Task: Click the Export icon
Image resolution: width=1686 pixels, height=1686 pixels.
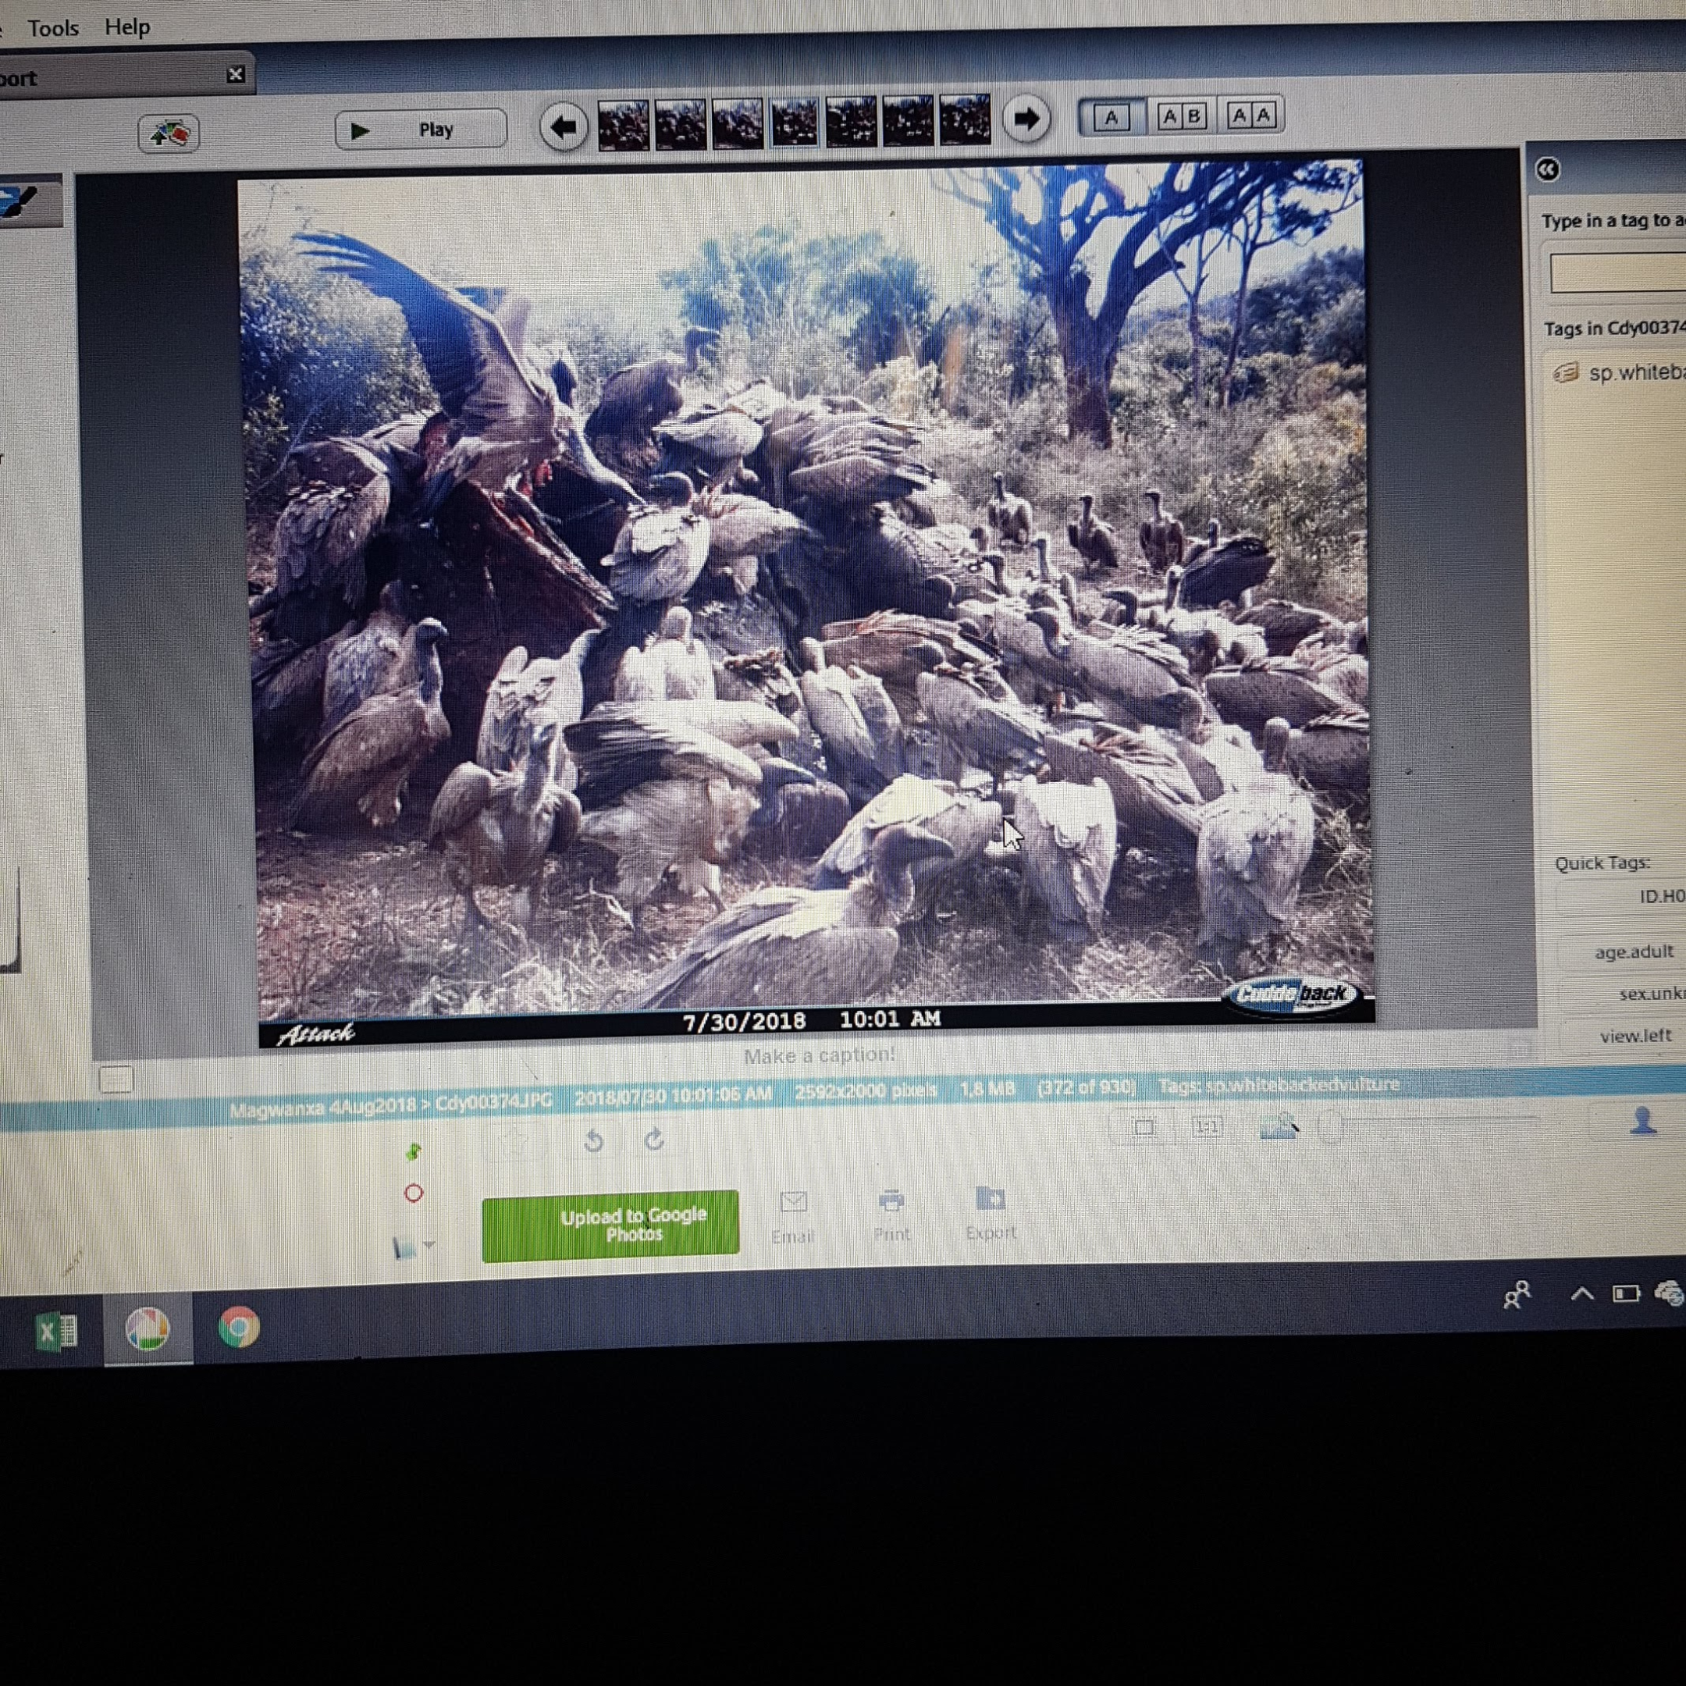Action: (x=991, y=1199)
